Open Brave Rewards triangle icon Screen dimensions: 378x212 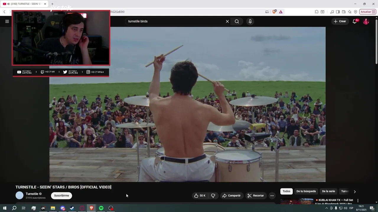(x=281, y=12)
